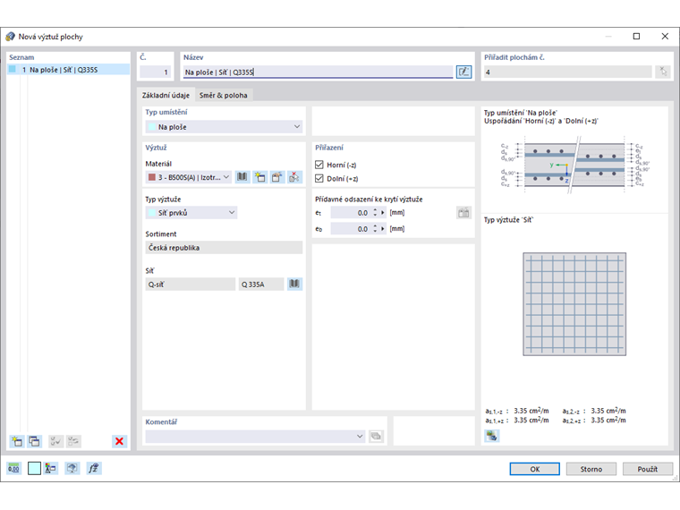
Task: Switch to the Základní údaje tab
Action: pyautogui.click(x=166, y=95)
